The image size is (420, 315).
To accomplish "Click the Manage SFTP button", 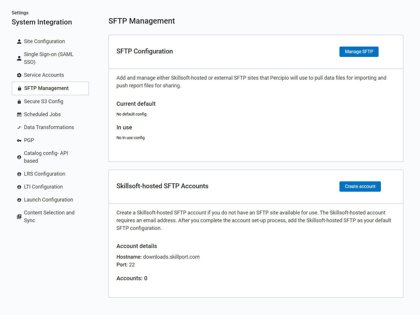I will click(x=359, y=52).
